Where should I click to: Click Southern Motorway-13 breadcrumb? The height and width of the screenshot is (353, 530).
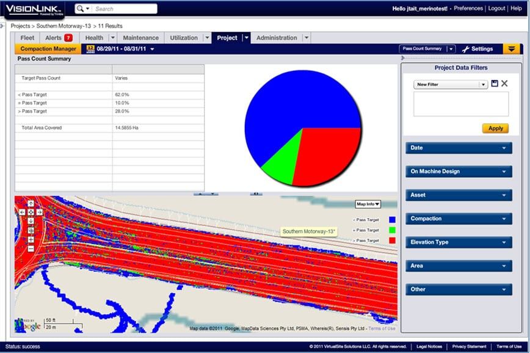(64, 26)
